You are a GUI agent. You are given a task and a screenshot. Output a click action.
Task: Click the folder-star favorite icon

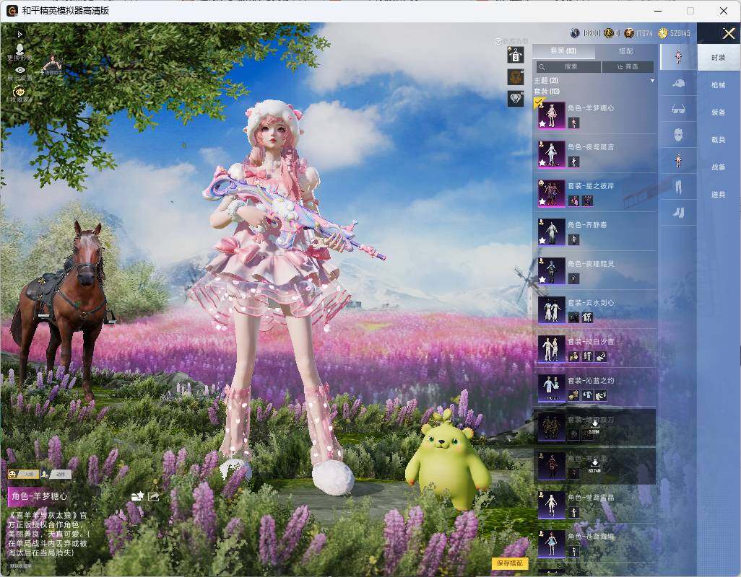(x=137, y=496)
